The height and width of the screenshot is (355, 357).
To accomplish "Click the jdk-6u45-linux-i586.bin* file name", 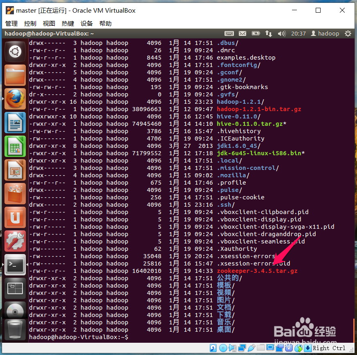I will coord(260,153).
